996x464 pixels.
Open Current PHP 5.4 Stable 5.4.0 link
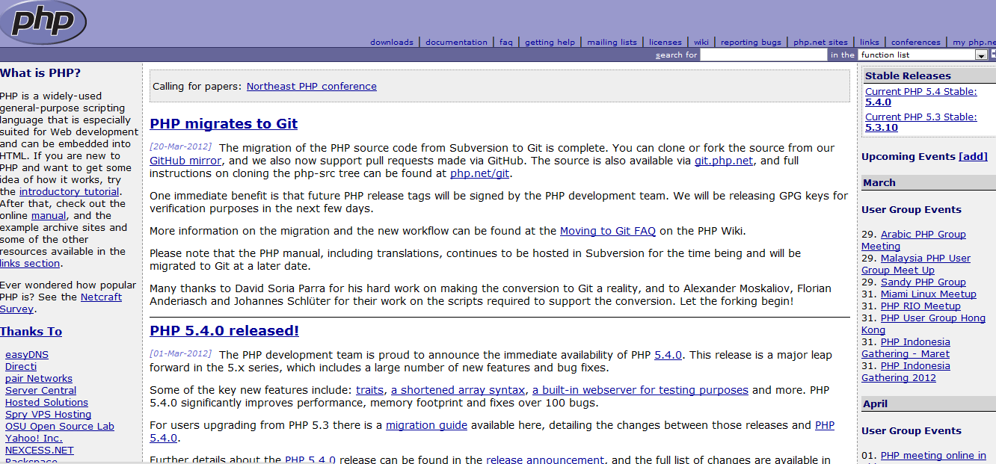pyautogui.click(x=920, y=97)
